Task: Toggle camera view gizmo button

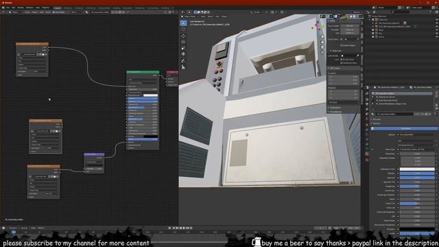Action: (x=322, y=47)
